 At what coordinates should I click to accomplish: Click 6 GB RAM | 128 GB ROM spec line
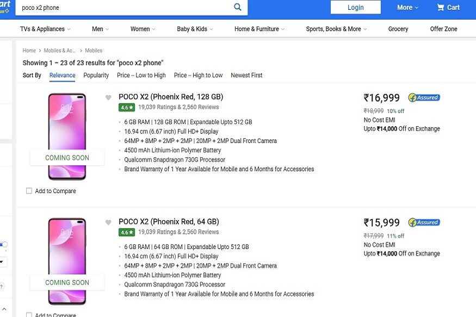pyautogui.click(x=188, y=122)
